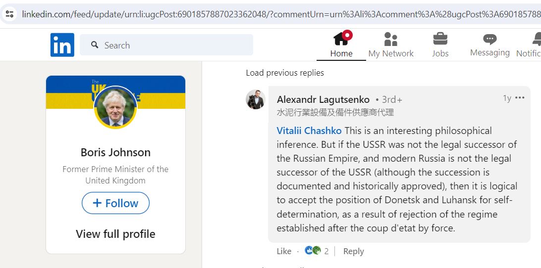Reply to Alexandr Lagutsenko's comment
This screenshot has height=268, width=541.
[x=353, y=252]
